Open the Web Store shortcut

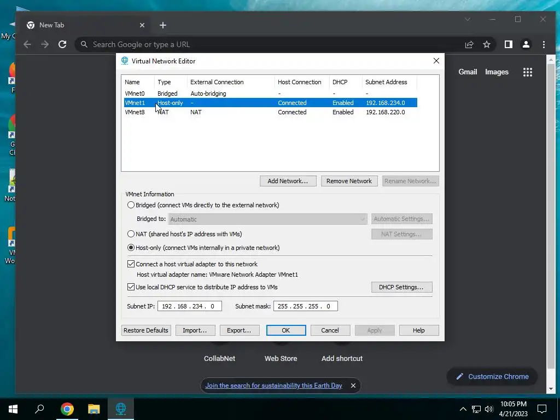(281, 358)
